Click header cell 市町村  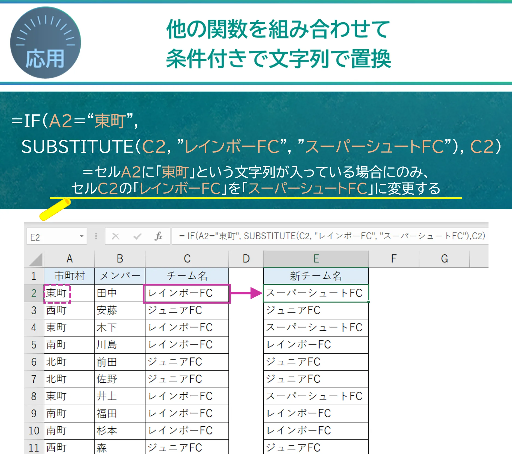pos(69,276)
